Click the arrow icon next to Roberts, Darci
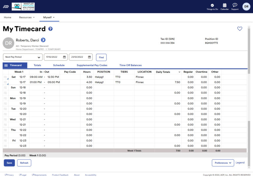 [43, 40]
